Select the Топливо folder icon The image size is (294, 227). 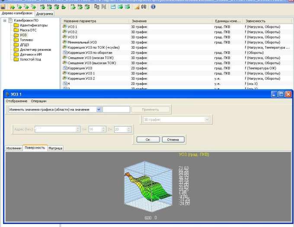tap(16, 40)
